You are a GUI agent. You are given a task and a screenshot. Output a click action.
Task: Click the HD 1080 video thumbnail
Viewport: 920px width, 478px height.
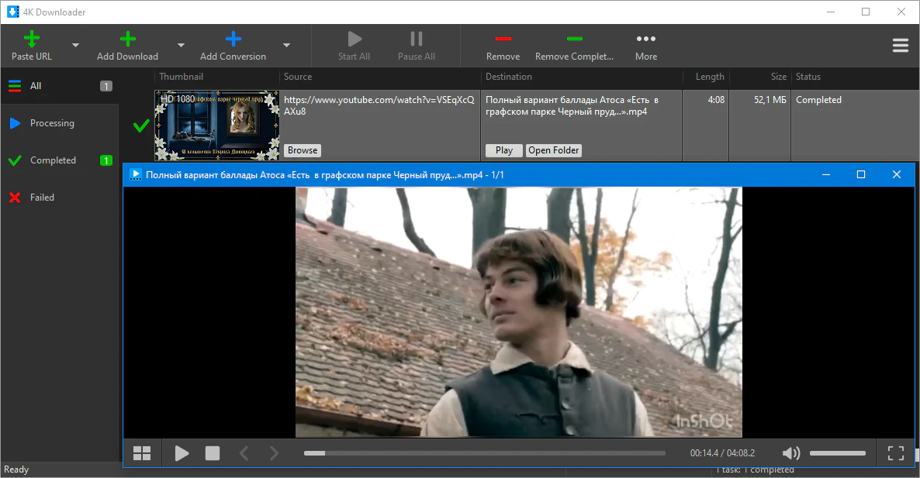[217, 126]
